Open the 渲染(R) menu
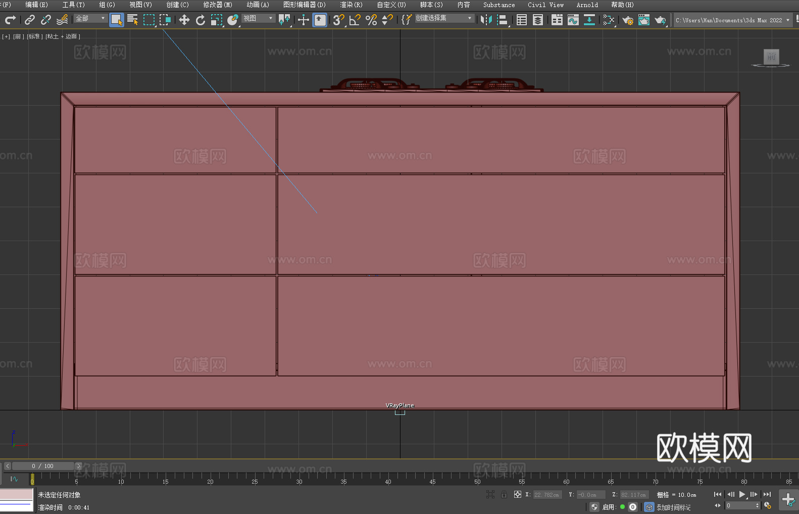This screenshot has width=799, height=514. coord(351,5)
